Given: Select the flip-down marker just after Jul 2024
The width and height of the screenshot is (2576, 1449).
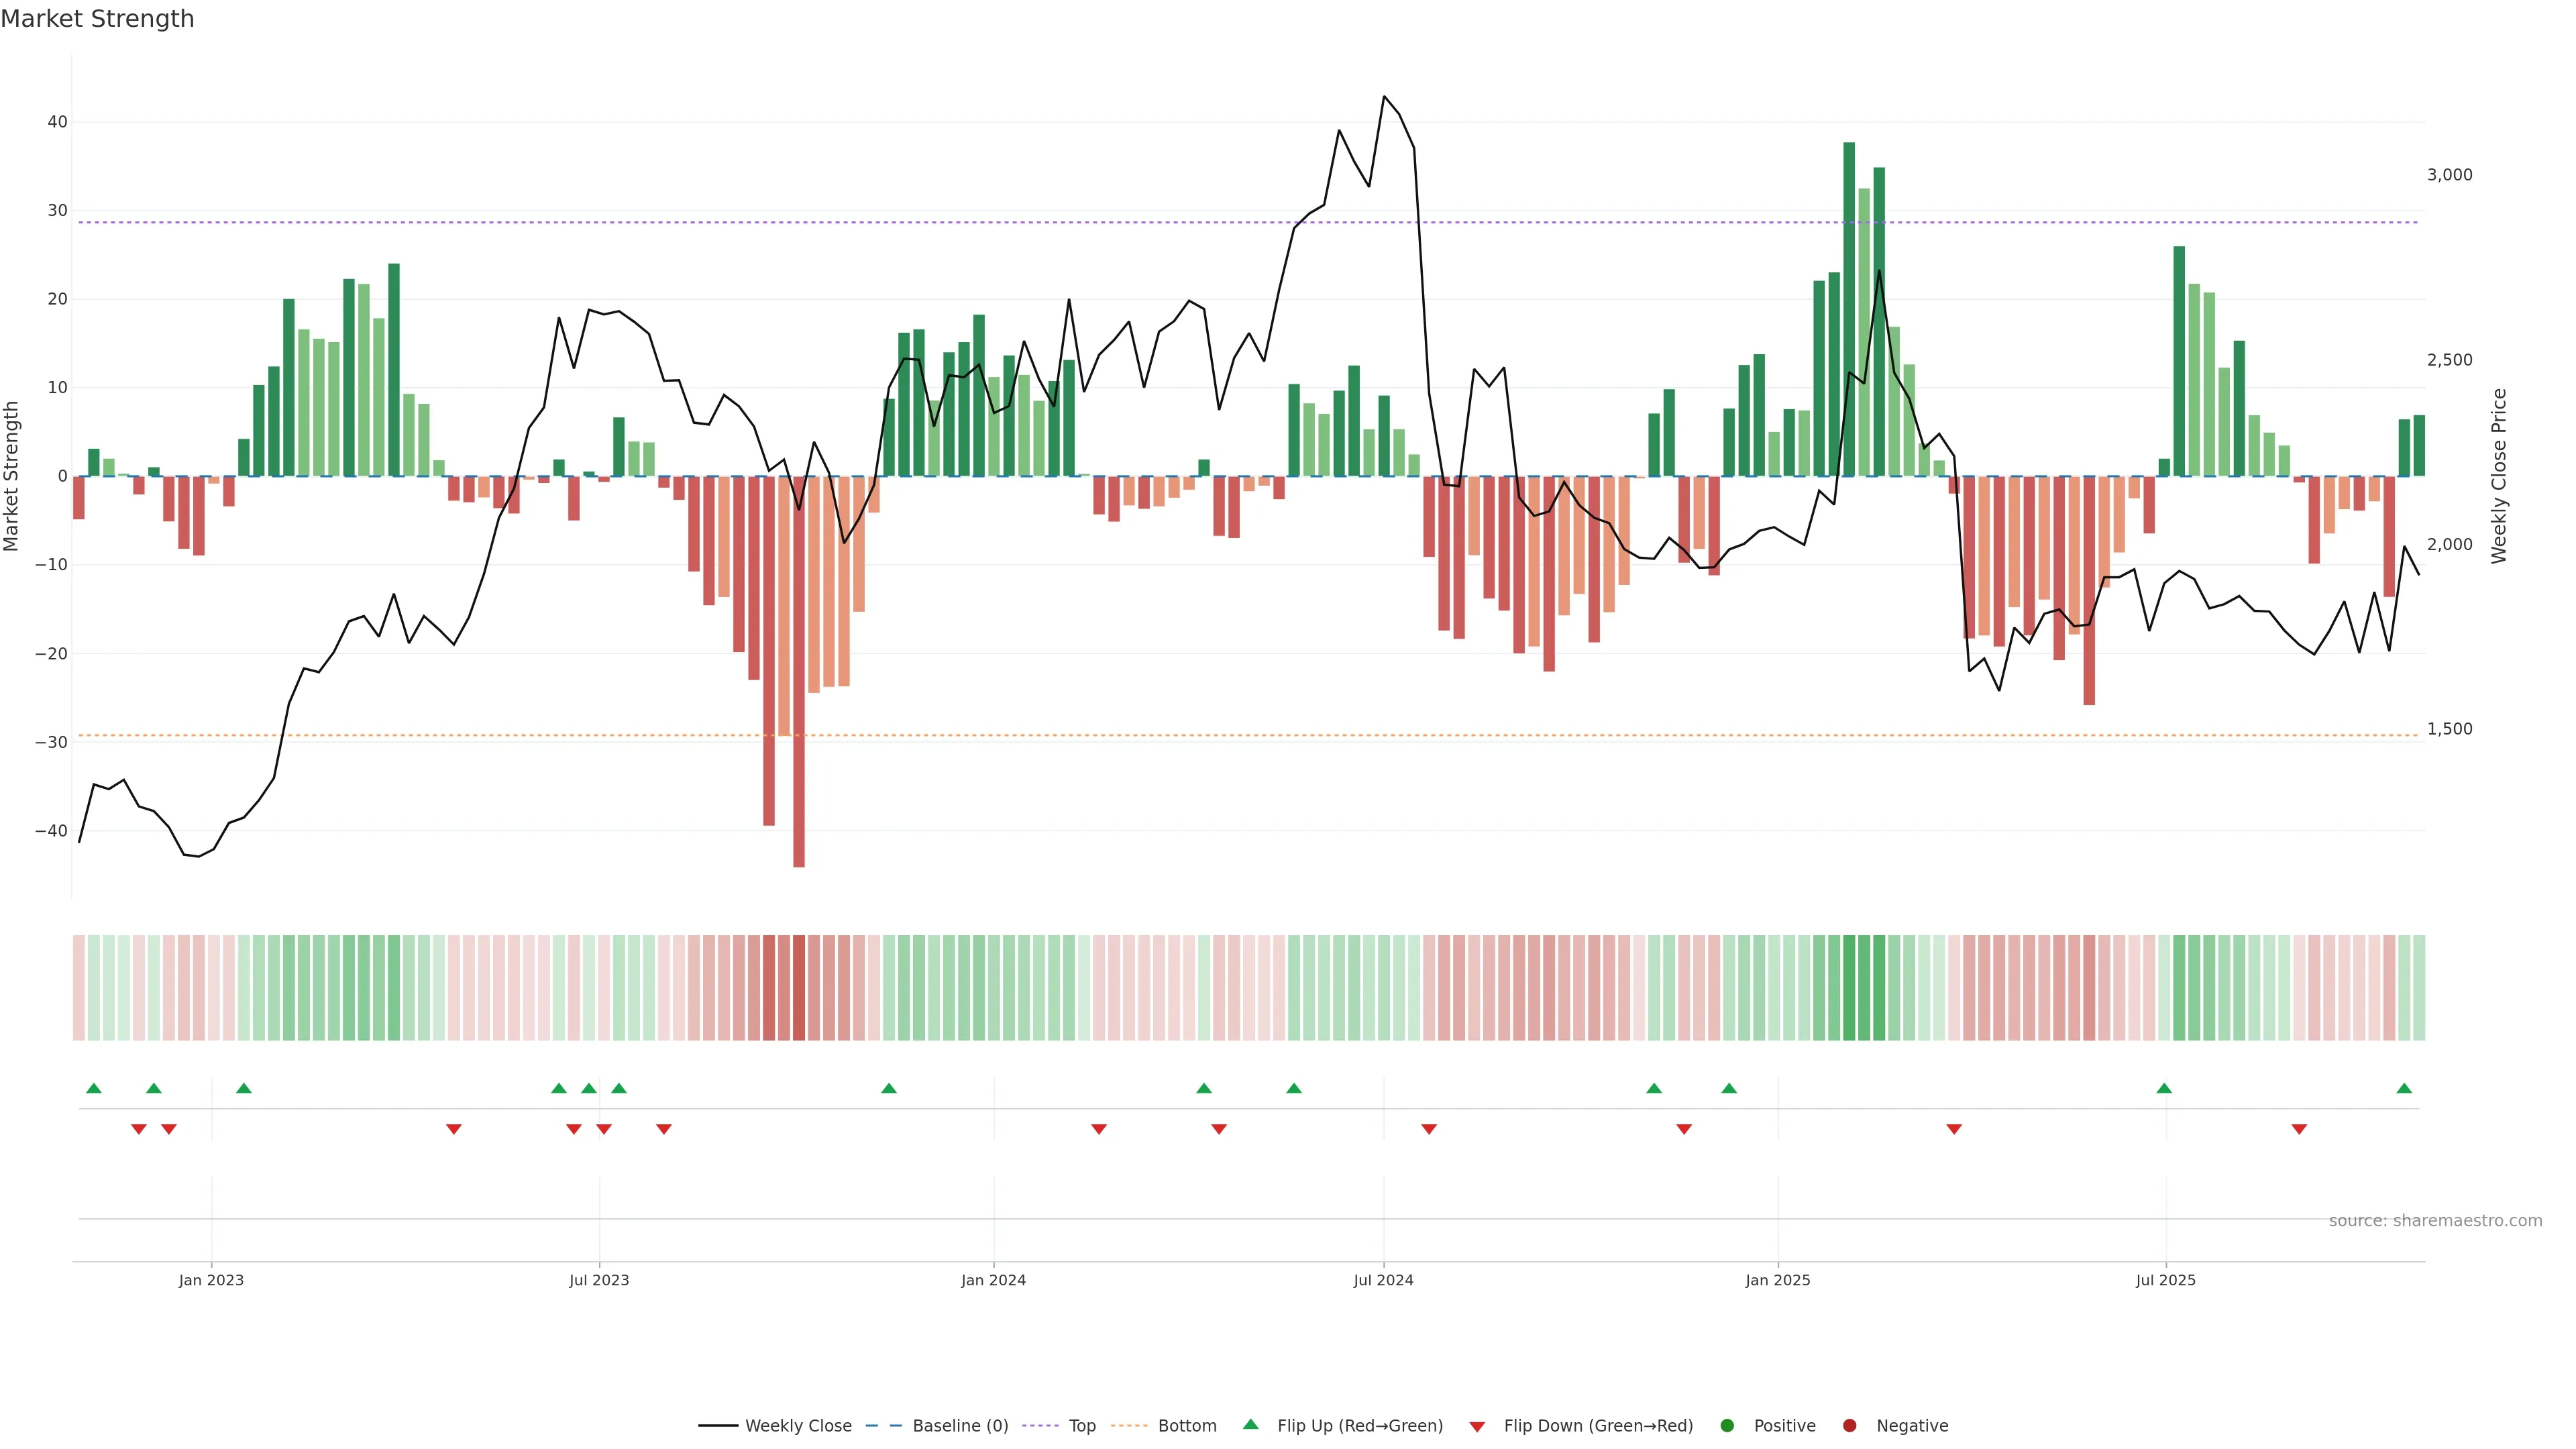Looking at the screenshot, I should tap(1429, 1129).
